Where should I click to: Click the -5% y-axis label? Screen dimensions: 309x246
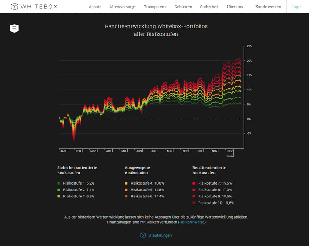pyautogui.click(x=249, y=134)
